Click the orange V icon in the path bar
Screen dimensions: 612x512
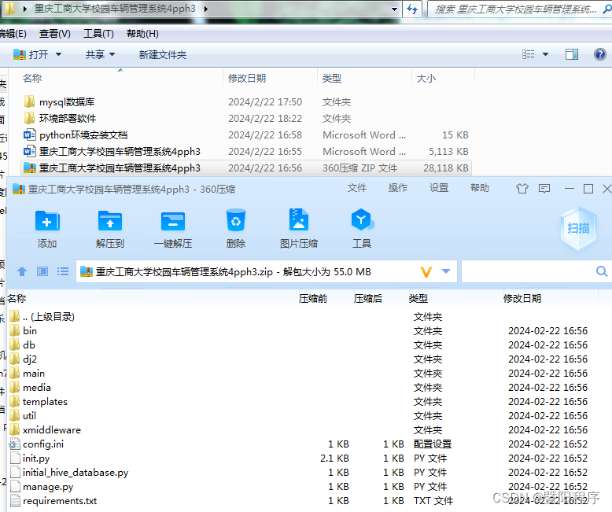coord(426,271)
